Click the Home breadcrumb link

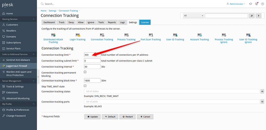point(44,11)
